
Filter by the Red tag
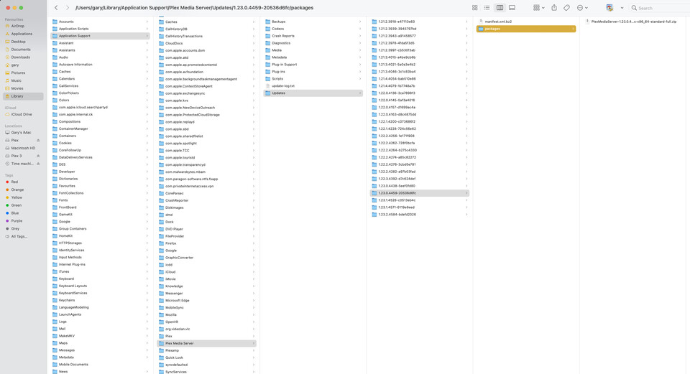tap(14, 182)
